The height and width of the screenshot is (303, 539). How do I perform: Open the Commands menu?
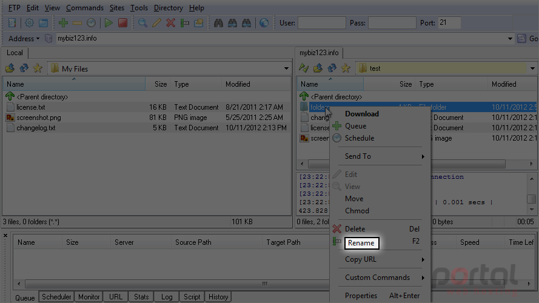point(85,8)
